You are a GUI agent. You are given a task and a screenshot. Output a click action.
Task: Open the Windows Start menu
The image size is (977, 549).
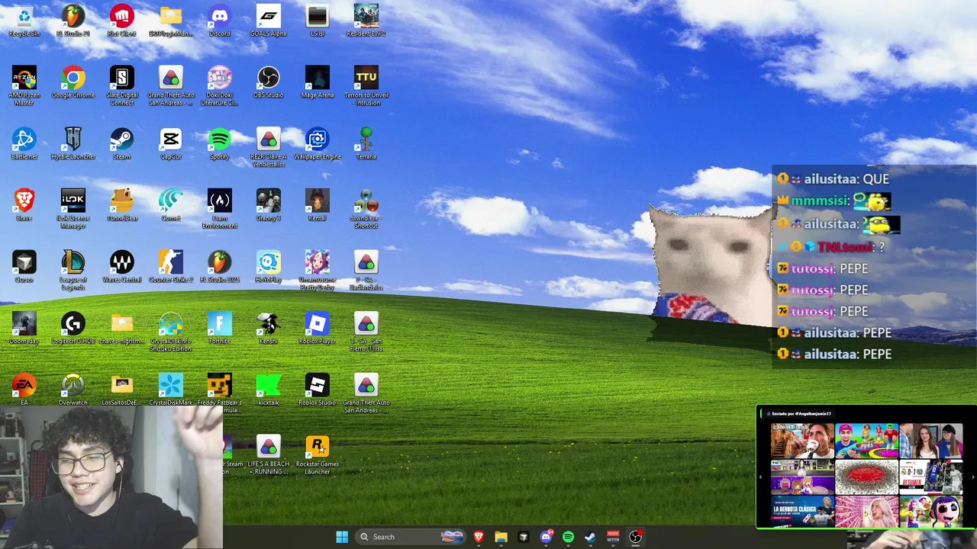pos(342,537)
